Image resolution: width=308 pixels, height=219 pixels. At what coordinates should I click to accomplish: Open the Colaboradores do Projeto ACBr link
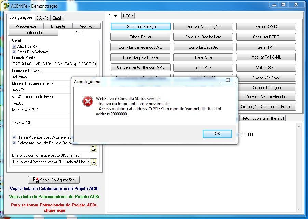coord(54,189)
